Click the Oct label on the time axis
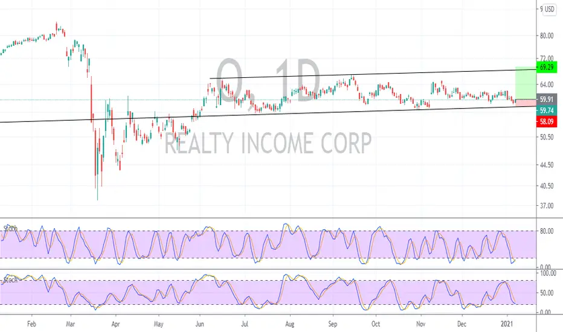Screen dimensions: 563x332 coord(376,324)
